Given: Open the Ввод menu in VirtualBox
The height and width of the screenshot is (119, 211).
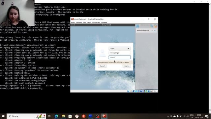Looking at the screenshot, I should click(89, 22).
